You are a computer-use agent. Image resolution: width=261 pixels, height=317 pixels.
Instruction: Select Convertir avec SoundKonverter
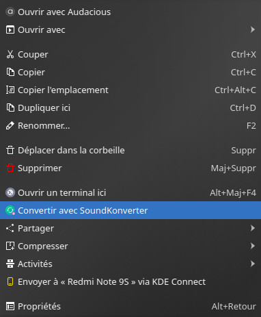coord(130,210)
